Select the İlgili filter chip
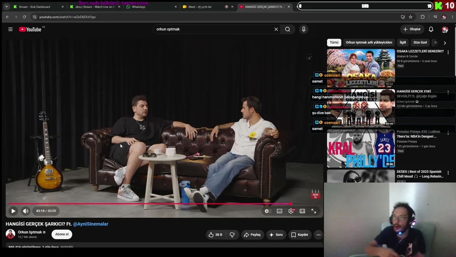The image size is (456, 257). tap(403, 42)
